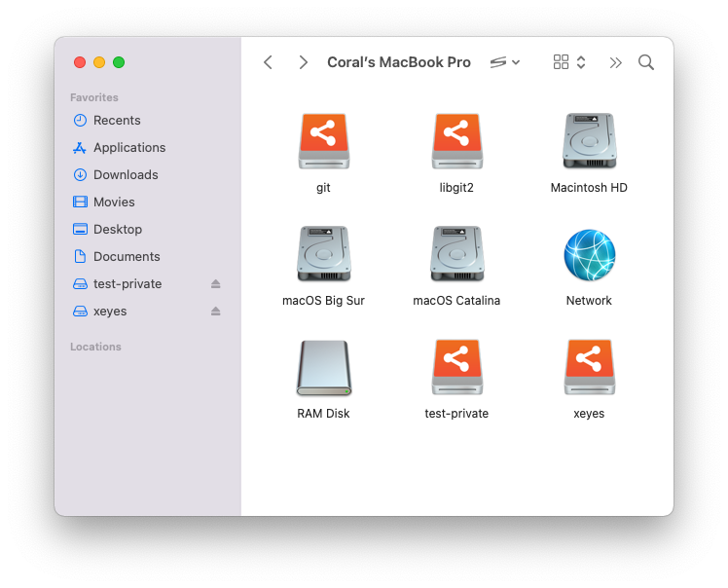The width and height of the screenshot is (728, 588).
Task: Select the git shared volume icon
Action: pos(323,141)
